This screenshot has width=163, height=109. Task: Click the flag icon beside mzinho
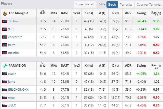click(4, 53)
